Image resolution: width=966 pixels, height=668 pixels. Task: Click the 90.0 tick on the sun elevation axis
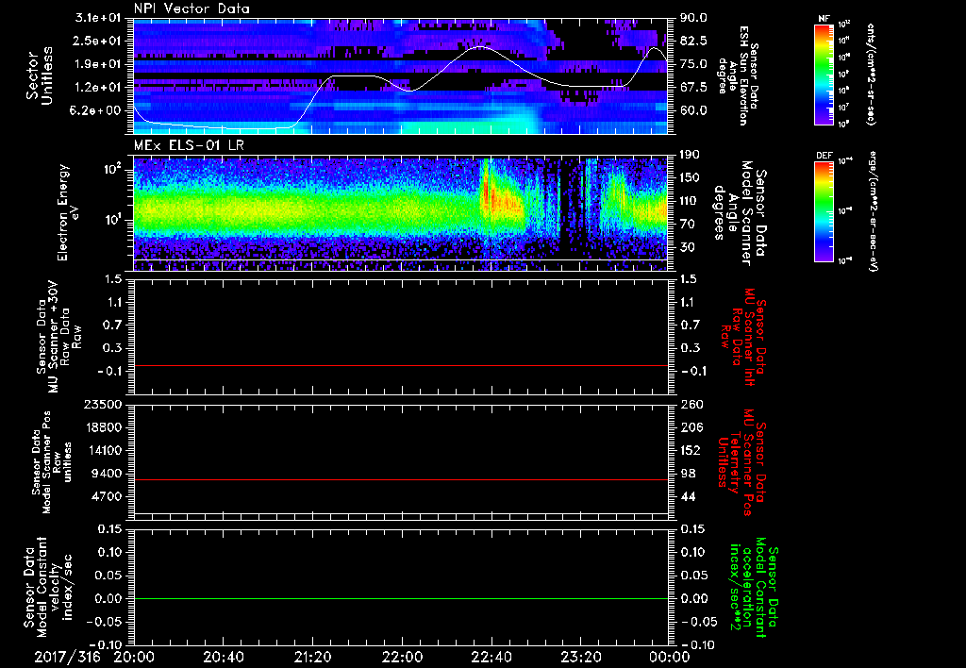(x=693, y=19)
